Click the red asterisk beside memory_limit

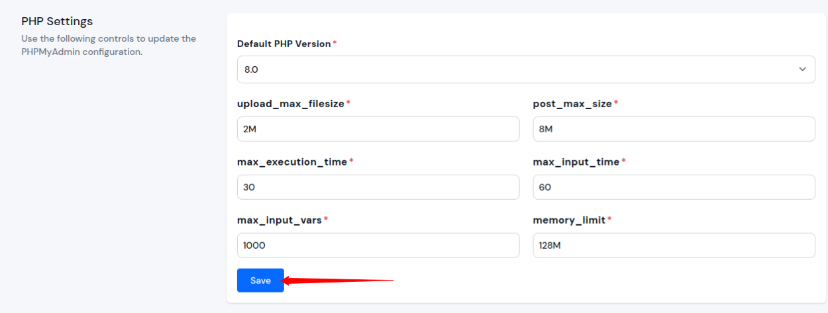click(610, 218)
